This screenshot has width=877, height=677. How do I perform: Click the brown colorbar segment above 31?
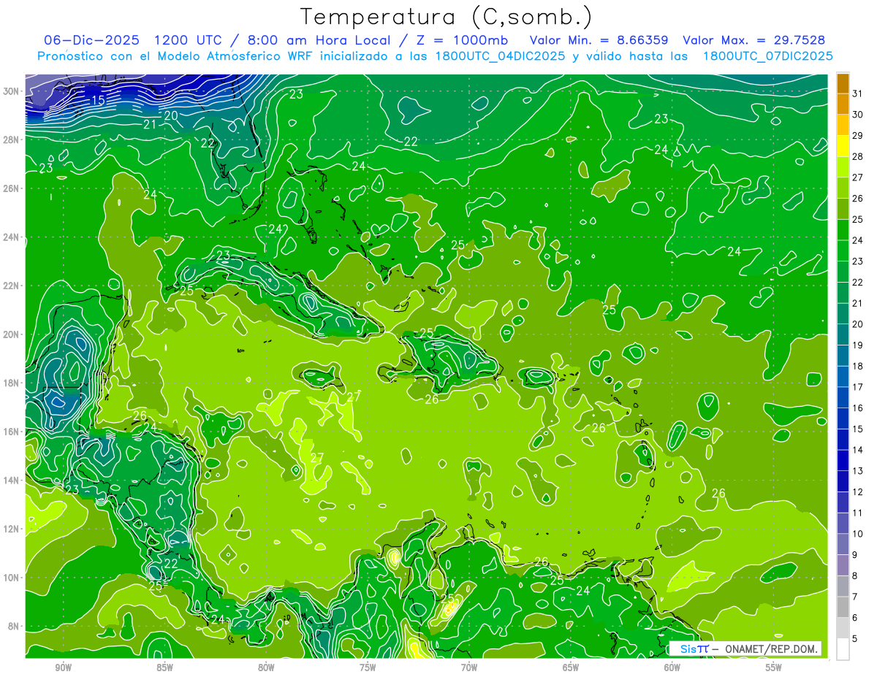coord(843,83)
